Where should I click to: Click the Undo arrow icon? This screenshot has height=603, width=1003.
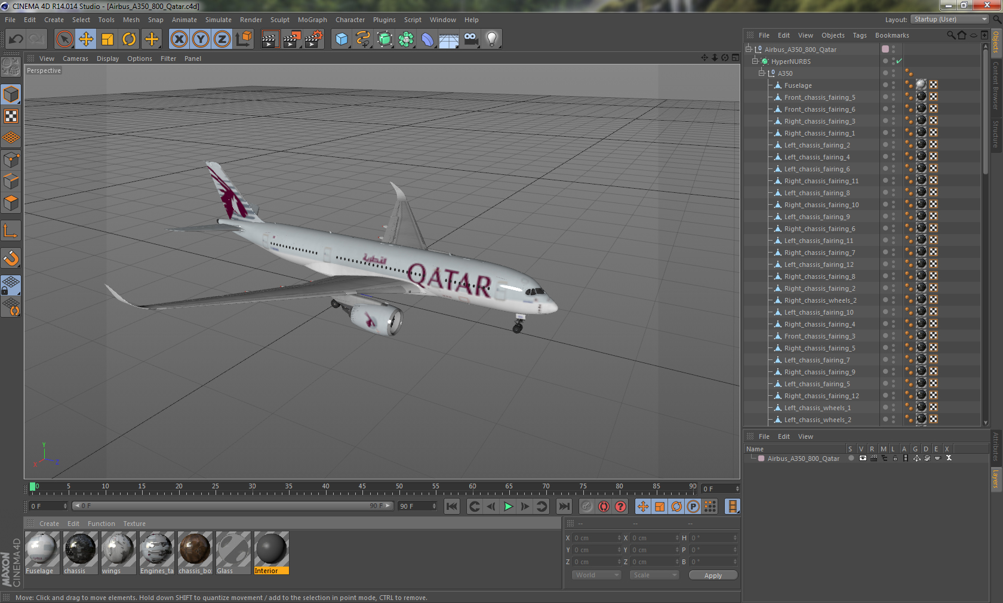pyautogui.click(x=16, y=39)
